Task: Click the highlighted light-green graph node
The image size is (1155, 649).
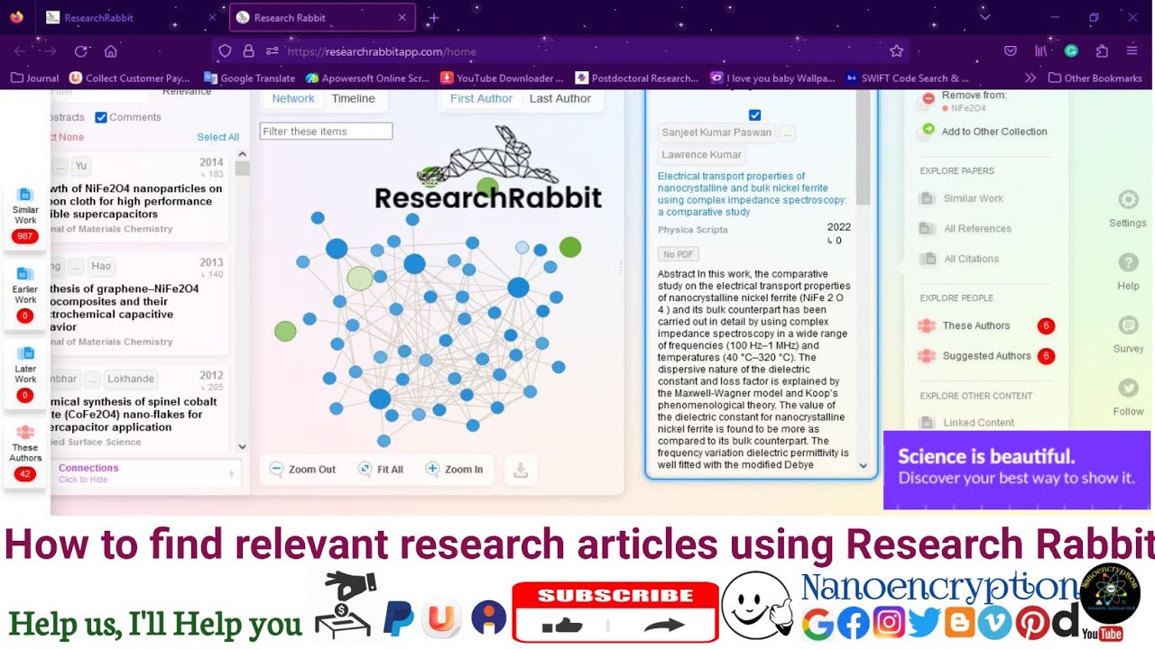Action: (x=360, y=278)
